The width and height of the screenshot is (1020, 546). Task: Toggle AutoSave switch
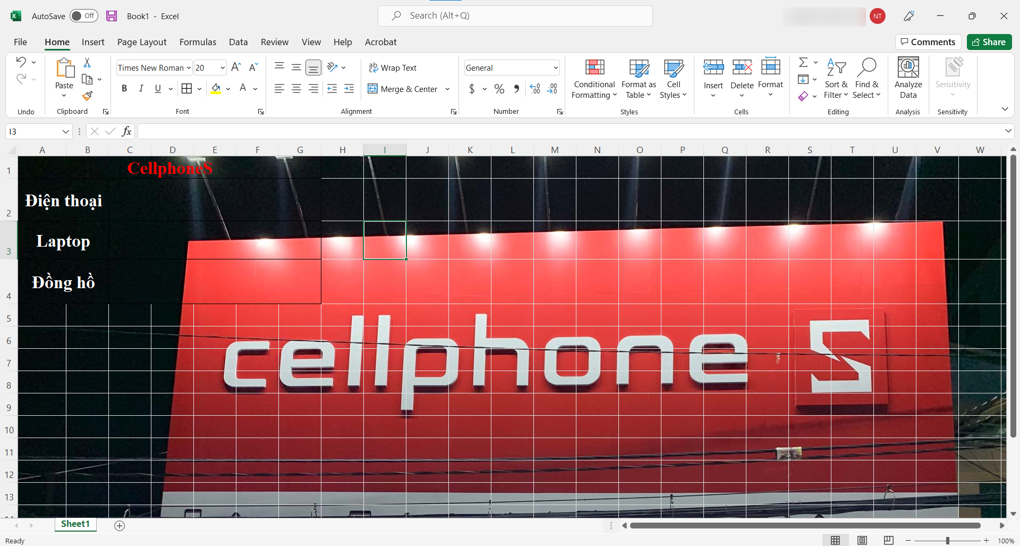(84, 16)
